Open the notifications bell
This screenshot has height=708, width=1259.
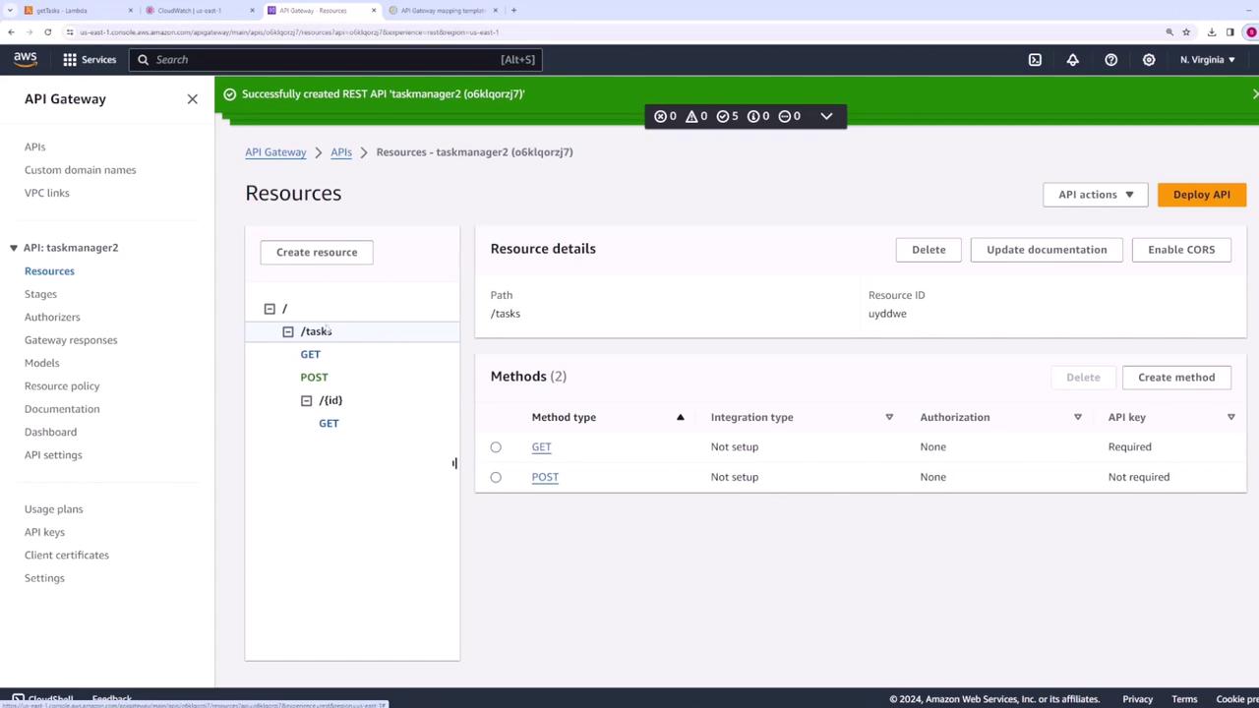(1073, 59)
